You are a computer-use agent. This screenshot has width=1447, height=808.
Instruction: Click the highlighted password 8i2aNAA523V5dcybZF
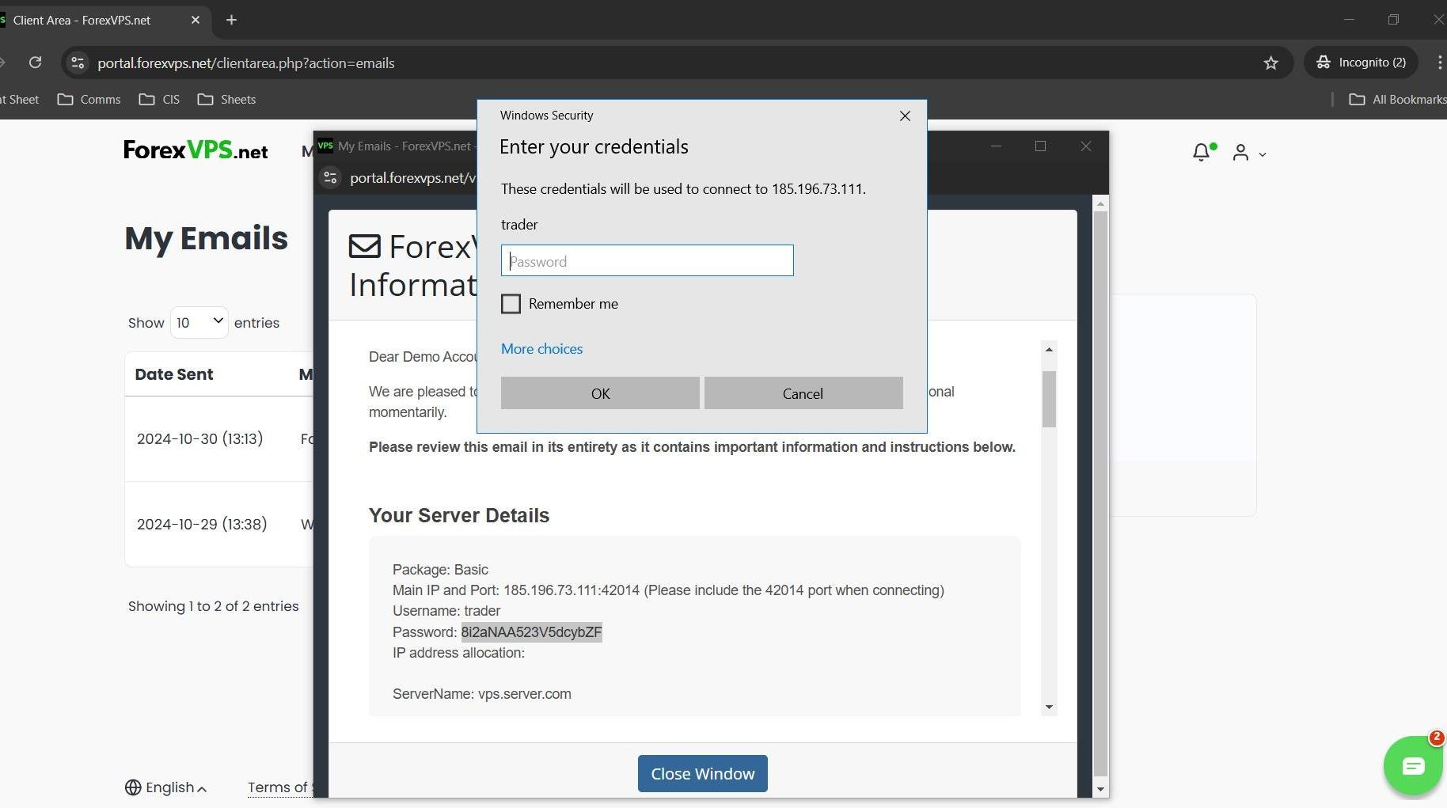pos(531,632)
